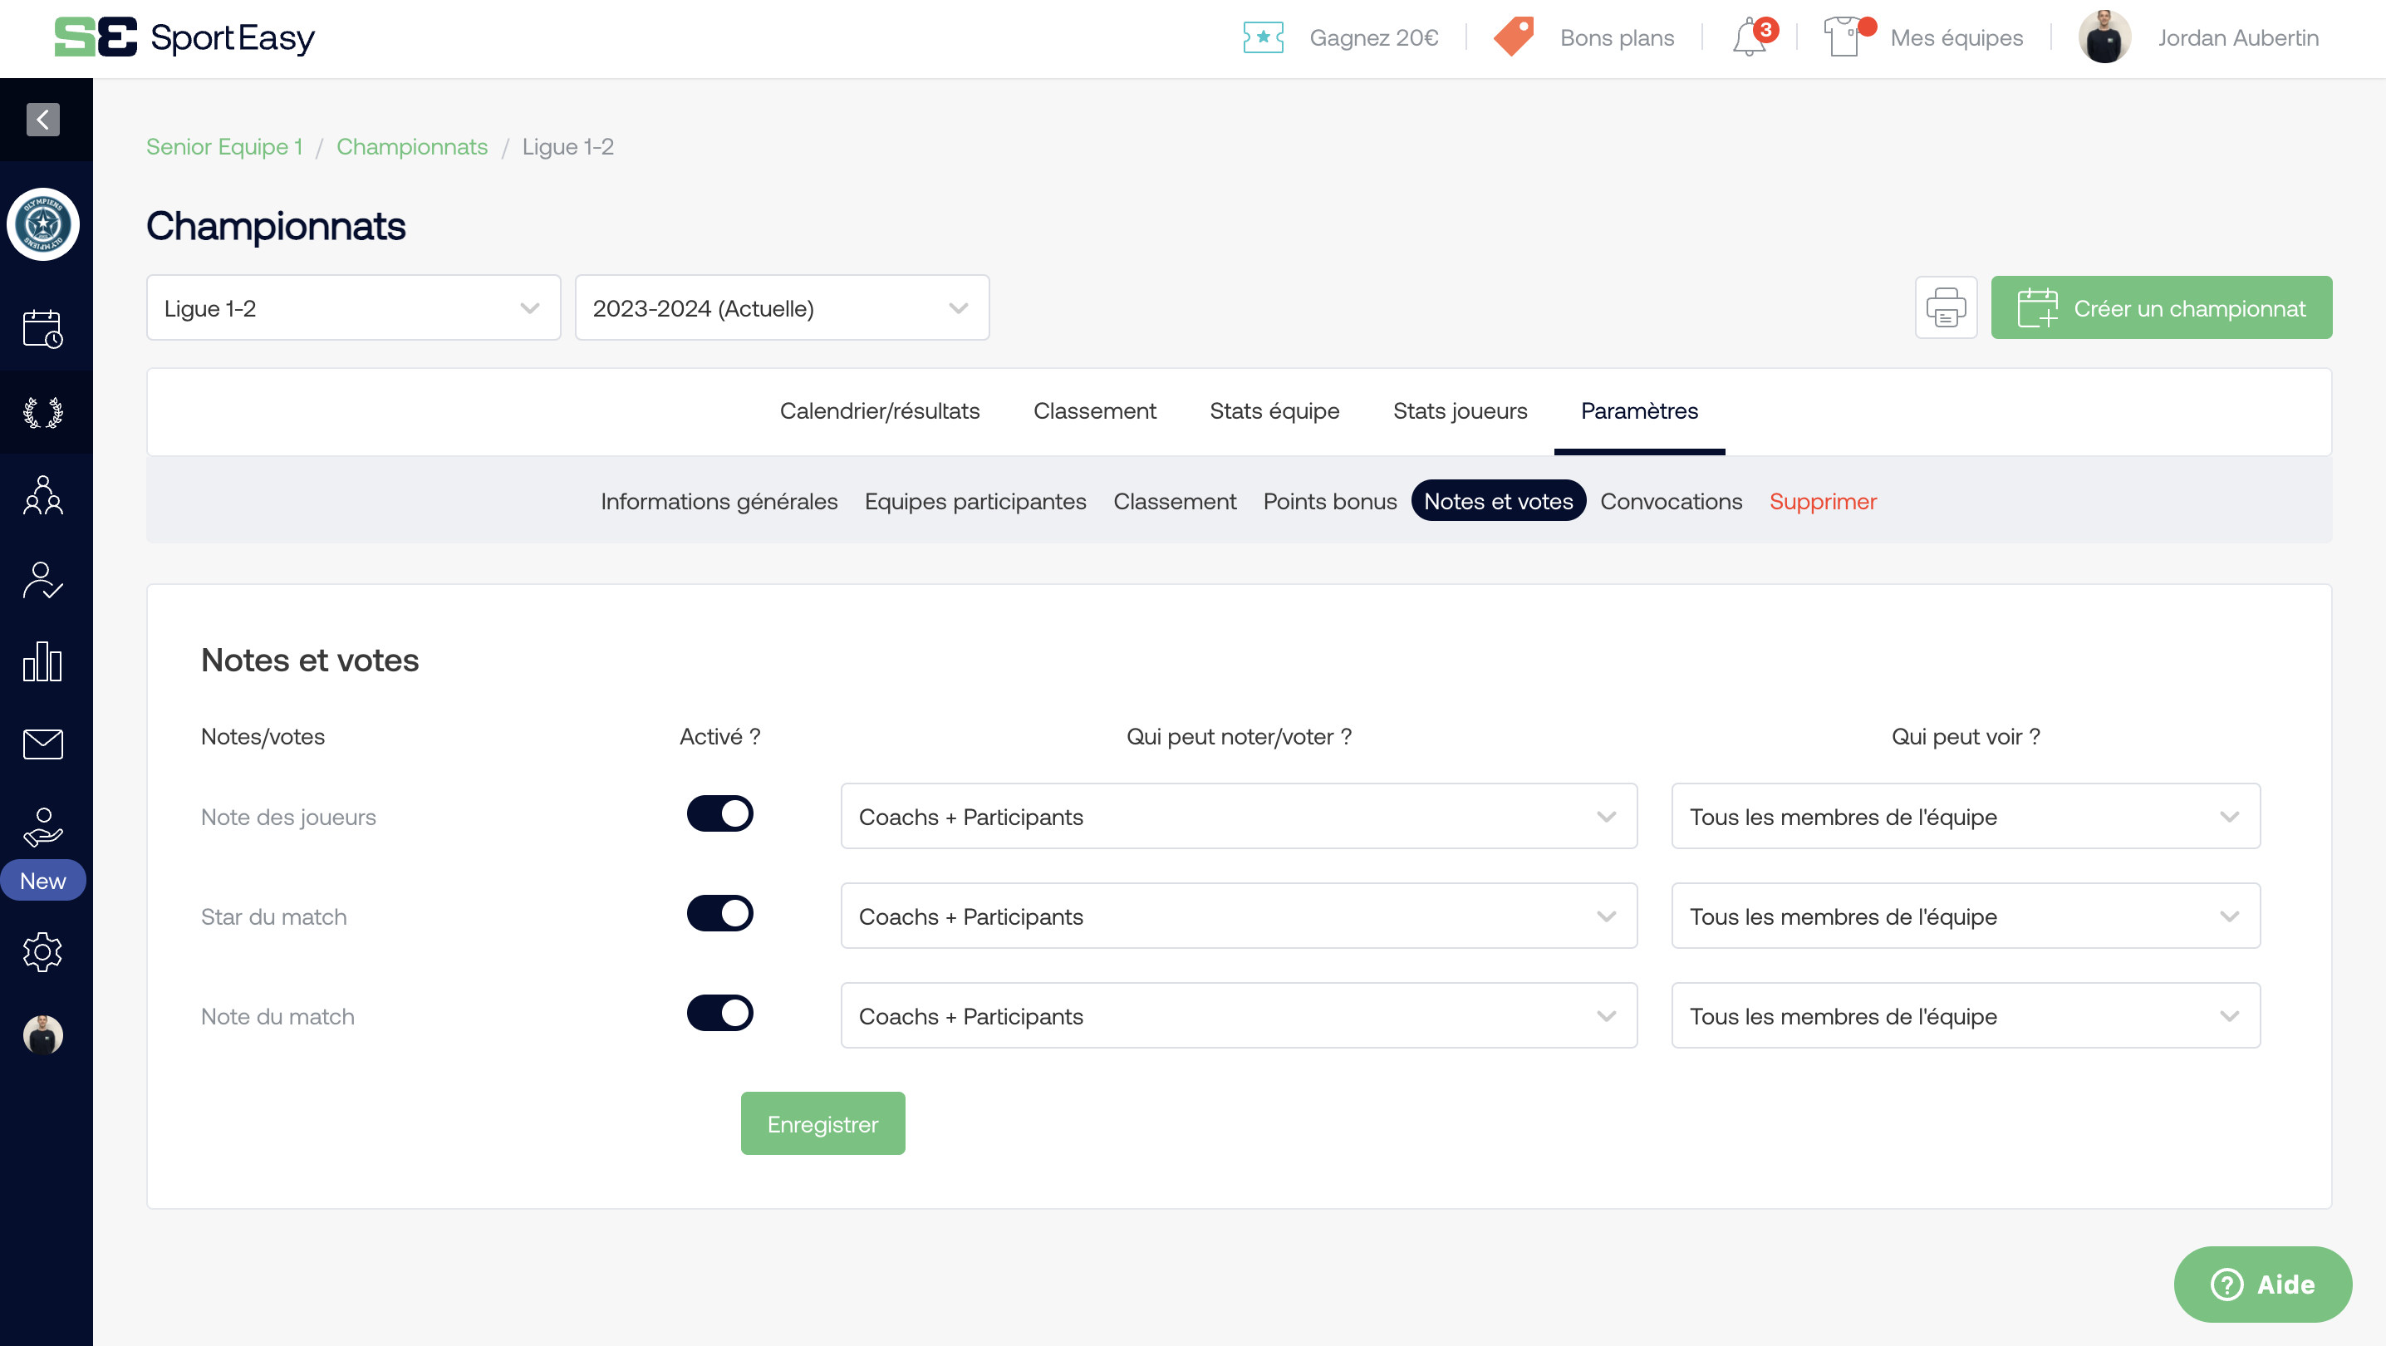Click Bons plans header link
The height and width of the screenshot is (1346, 2386).
(x=1618, y=38)
